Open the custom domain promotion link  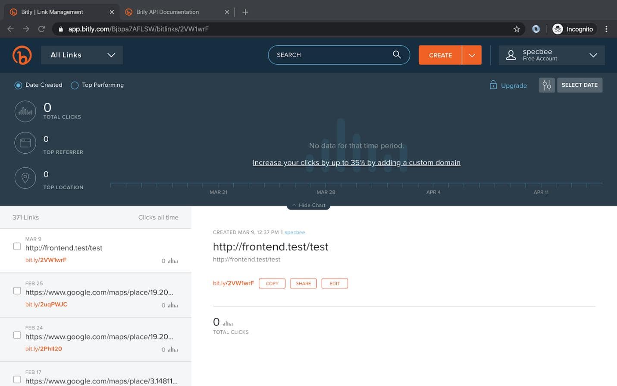tap(357, 163)
